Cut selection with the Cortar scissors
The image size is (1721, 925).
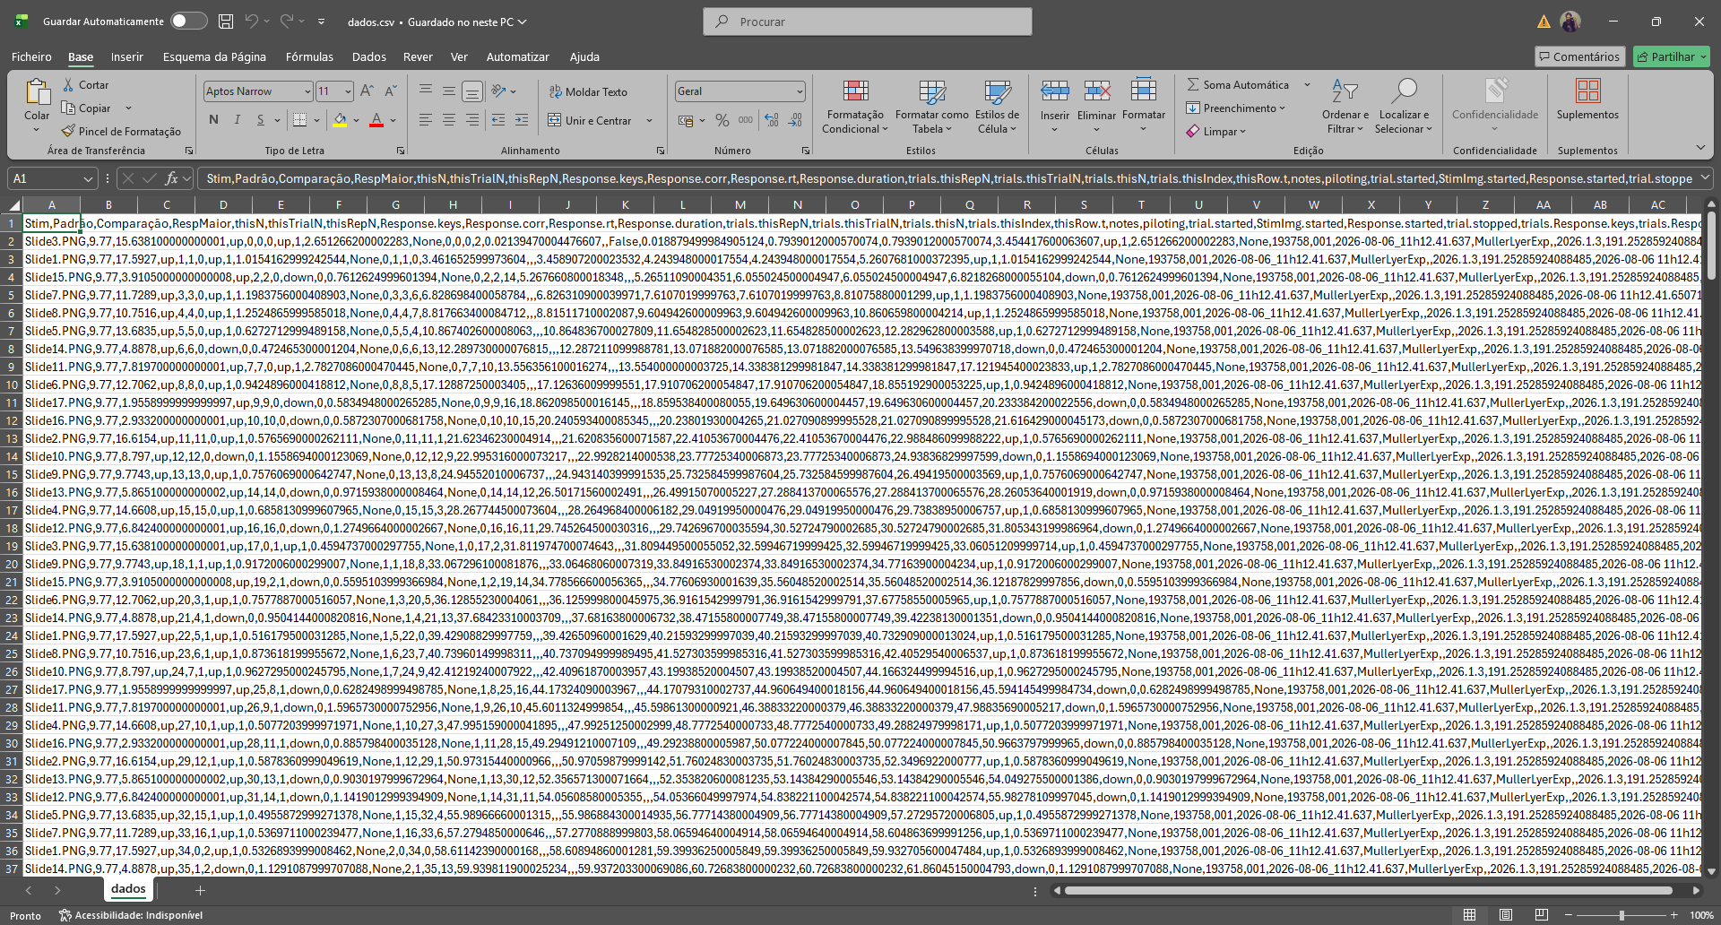(x=85, y=85)
